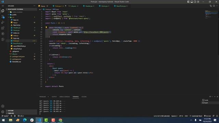Open reportWebVitals.js in the explorer
This screenshot has width=219, height=123.
click(22, 46)
